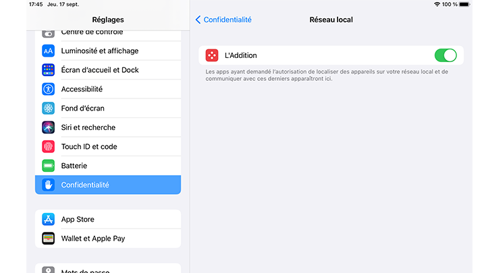Tap the Wallet icon
This screenshot has width=486, height=273.
tap(49, 239)
